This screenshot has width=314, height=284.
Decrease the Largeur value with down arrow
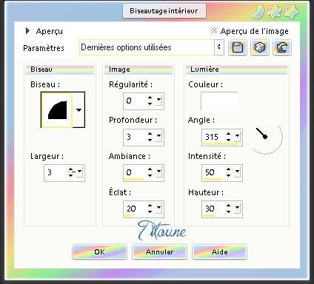71,175
